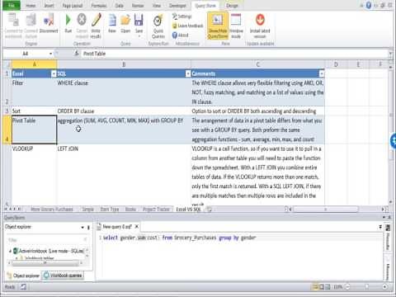Viewport: 396px width, 297px height.
Task: Switch to Page Break Preview in status bar
Action: 328,287
